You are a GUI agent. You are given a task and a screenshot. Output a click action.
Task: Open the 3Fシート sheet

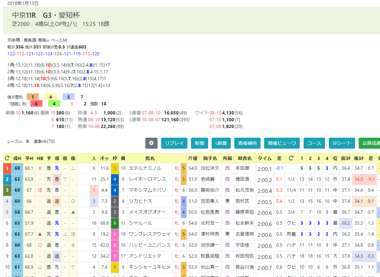[x=342, y=143]
